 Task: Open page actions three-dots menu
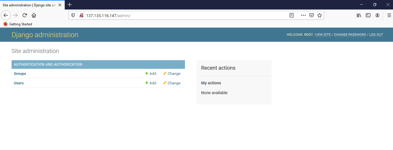(303, 15)
